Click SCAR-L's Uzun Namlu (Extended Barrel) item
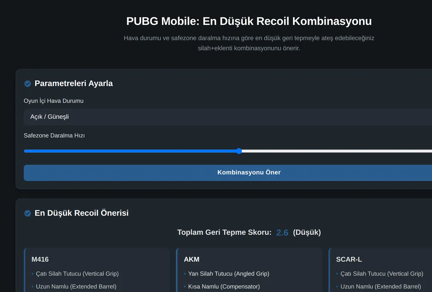432x292 pixels. 381,287
